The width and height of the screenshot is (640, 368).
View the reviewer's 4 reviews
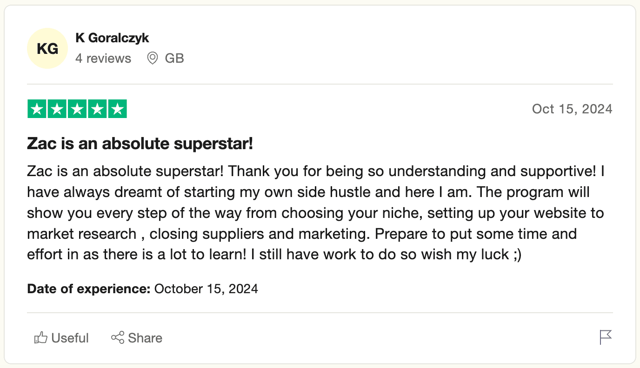point(103,59)
